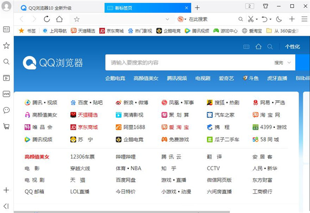310x213 pixels.
Task: Open the chat bubble sidebar icon
Action: 6,110
